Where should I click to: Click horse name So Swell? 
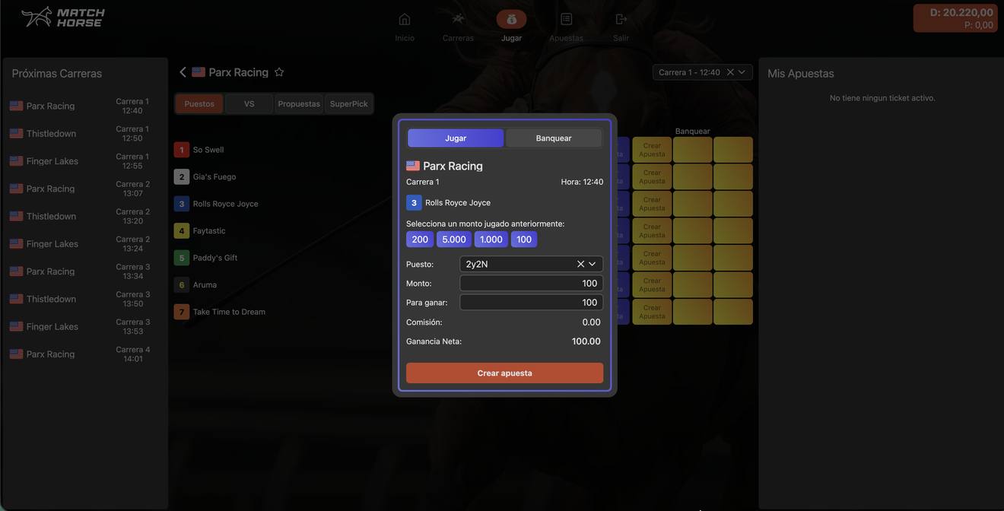208,150
